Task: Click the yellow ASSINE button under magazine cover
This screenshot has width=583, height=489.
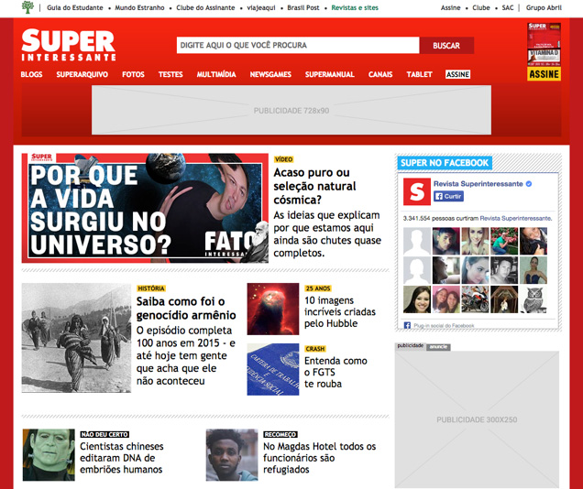Action: pos(544,74)
